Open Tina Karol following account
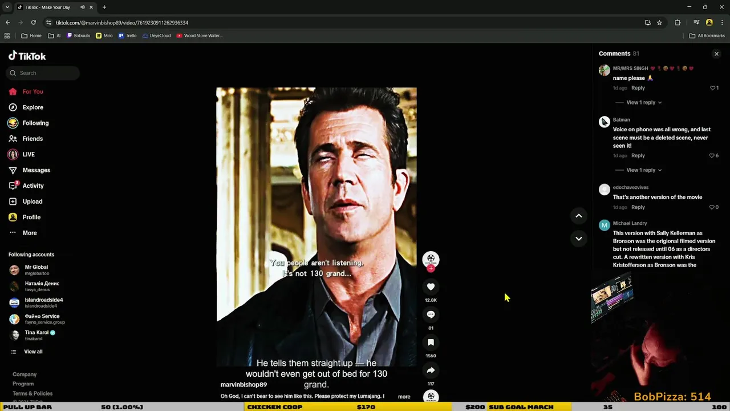Image resolution: width=730 pixels, height=411 pixels. pyautogui.click(x=33, y=335)
